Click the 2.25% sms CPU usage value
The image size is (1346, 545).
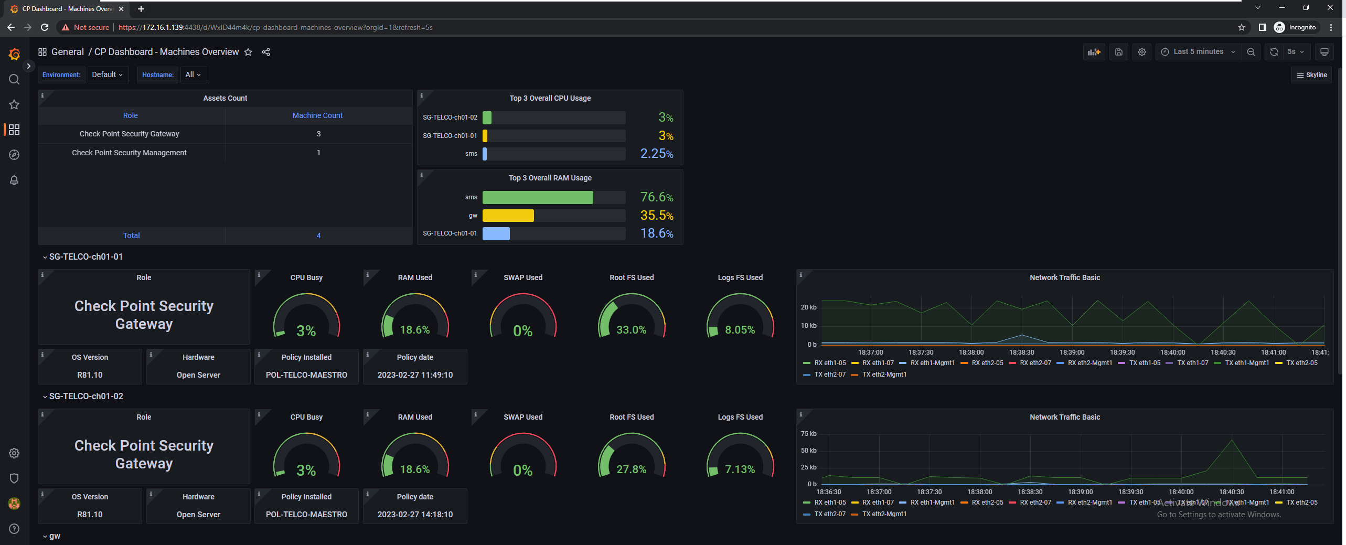(x=657, y=154)
